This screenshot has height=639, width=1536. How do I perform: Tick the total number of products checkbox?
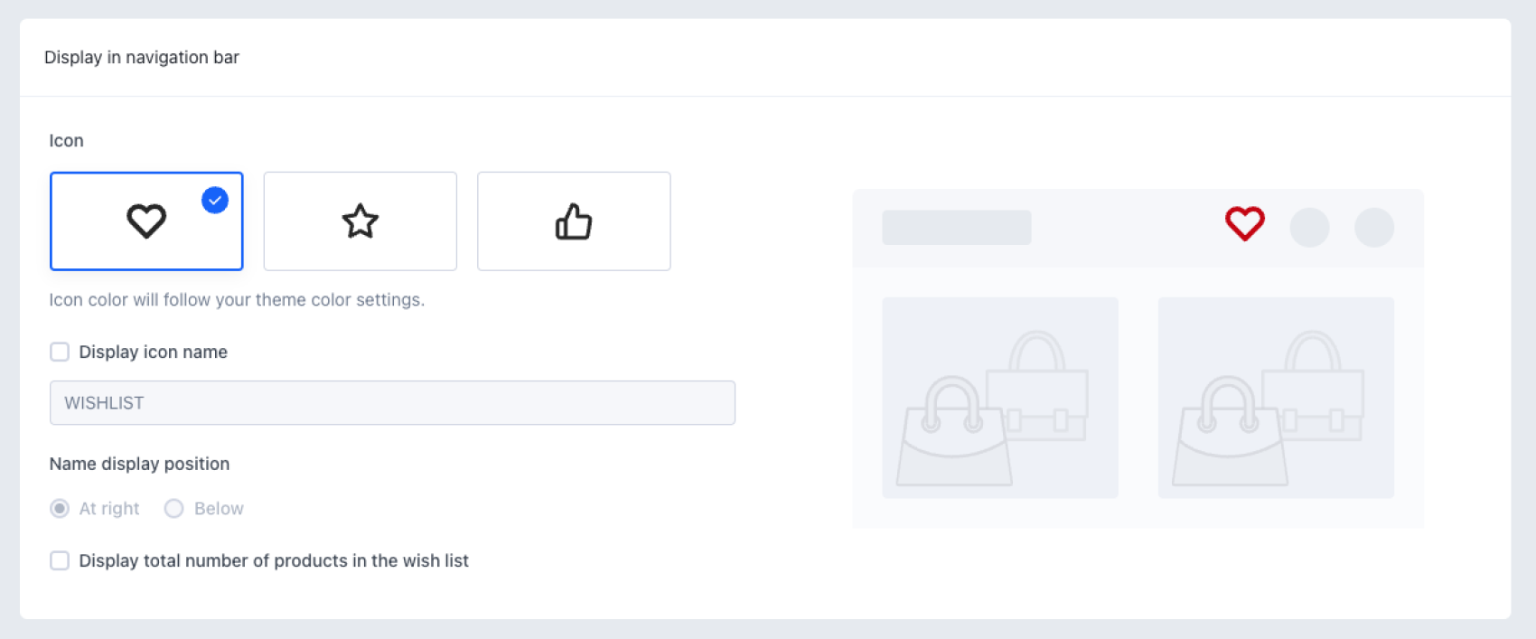click(x=60, y=560)
